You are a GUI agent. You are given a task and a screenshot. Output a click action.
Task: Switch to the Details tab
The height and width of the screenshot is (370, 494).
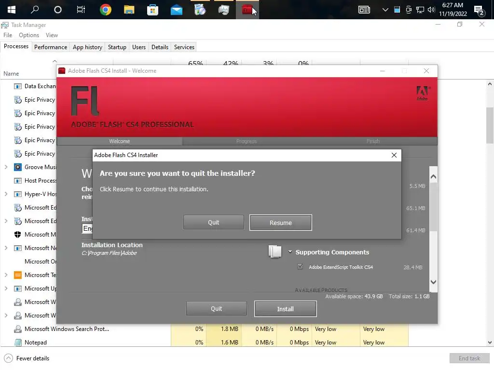[160, 47]
